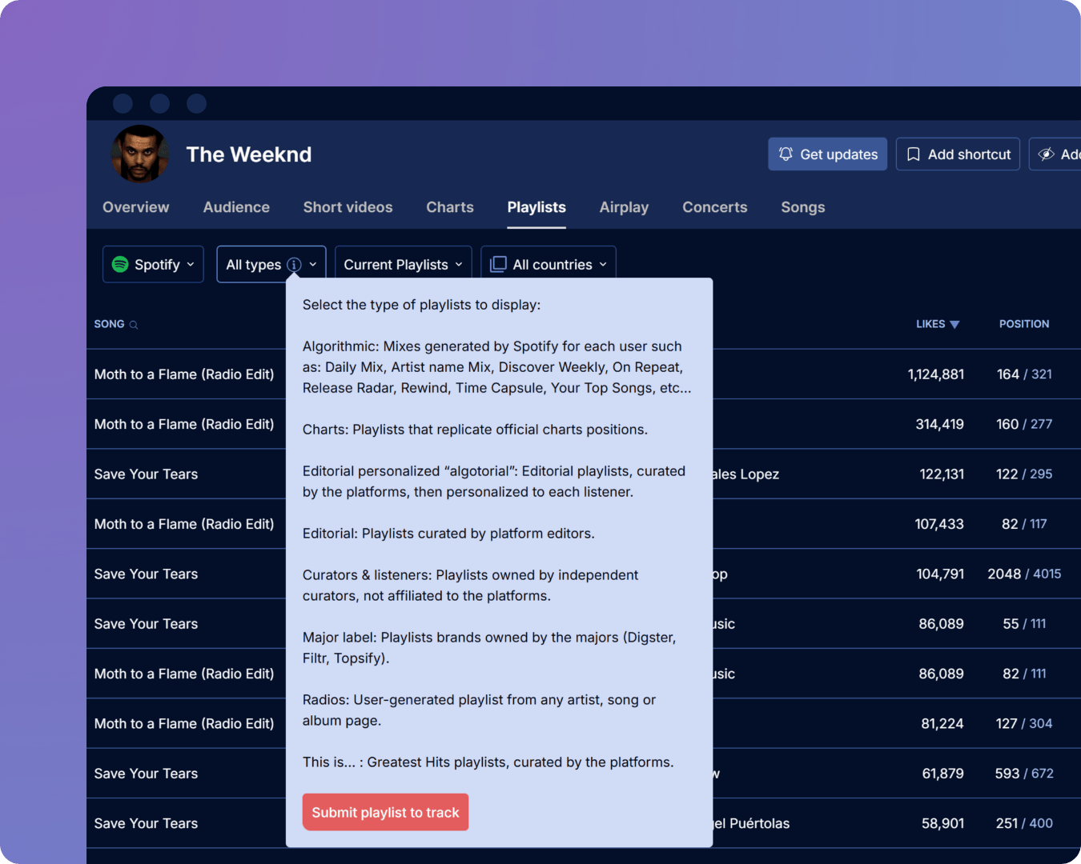Select the first Moth to a Flame row

tap(184, 374)
